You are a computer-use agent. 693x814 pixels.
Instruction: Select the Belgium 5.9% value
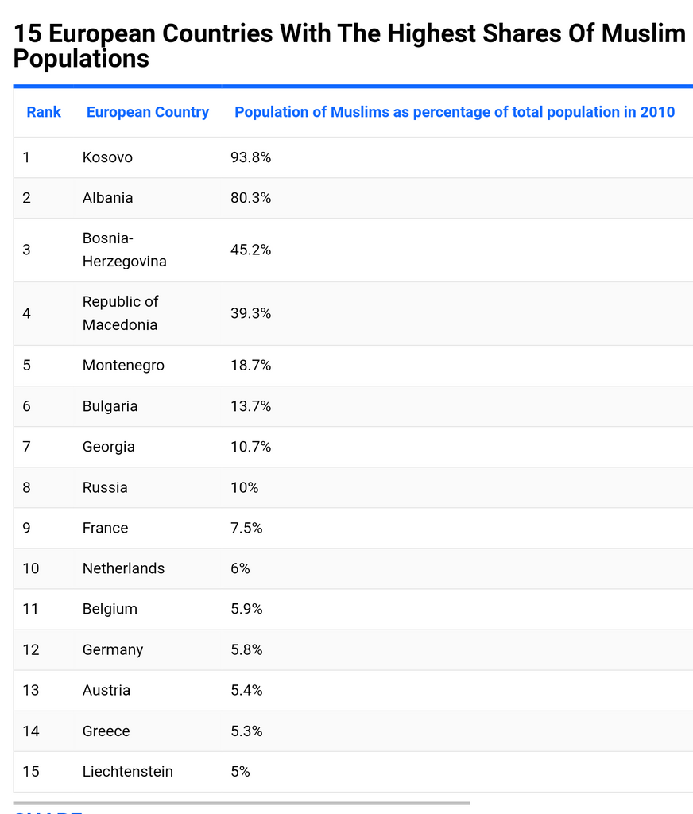pos(246,609)
